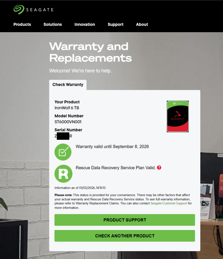This screenshot has width=223, height=259.
Task: Click the warranty valid until date text
Action: click(112, 147)
